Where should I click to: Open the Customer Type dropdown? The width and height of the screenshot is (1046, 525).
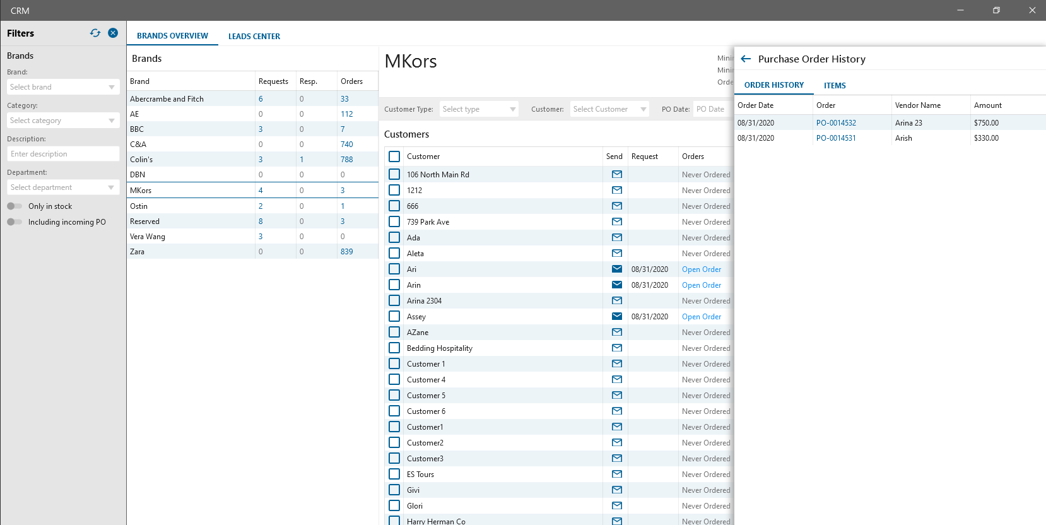click(479, 109)
